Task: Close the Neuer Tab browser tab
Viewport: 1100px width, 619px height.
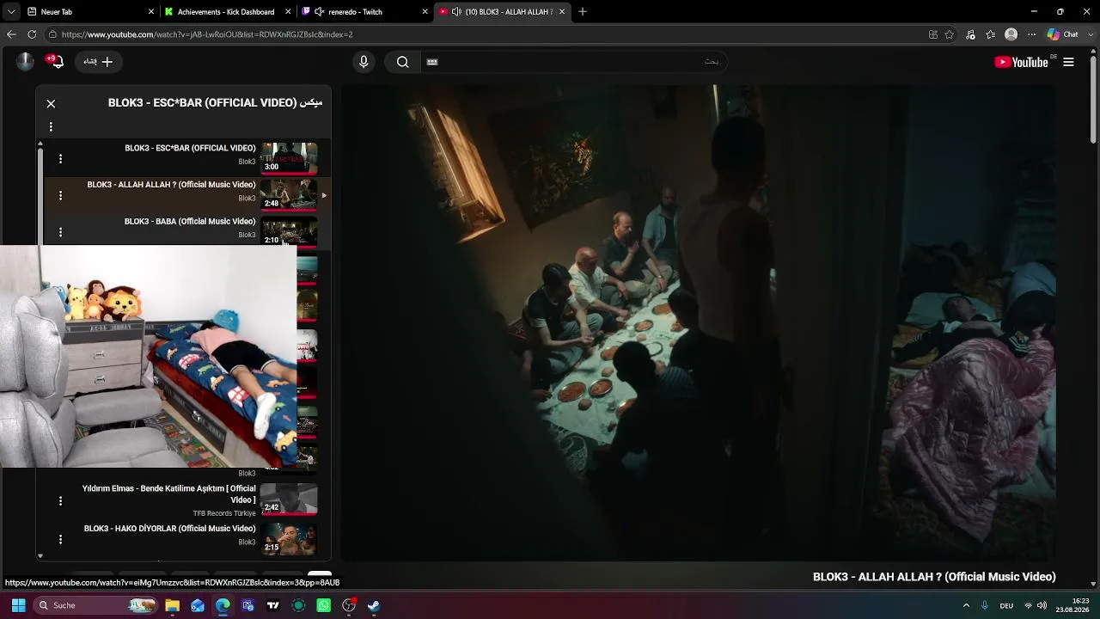Action: point(151,12)
